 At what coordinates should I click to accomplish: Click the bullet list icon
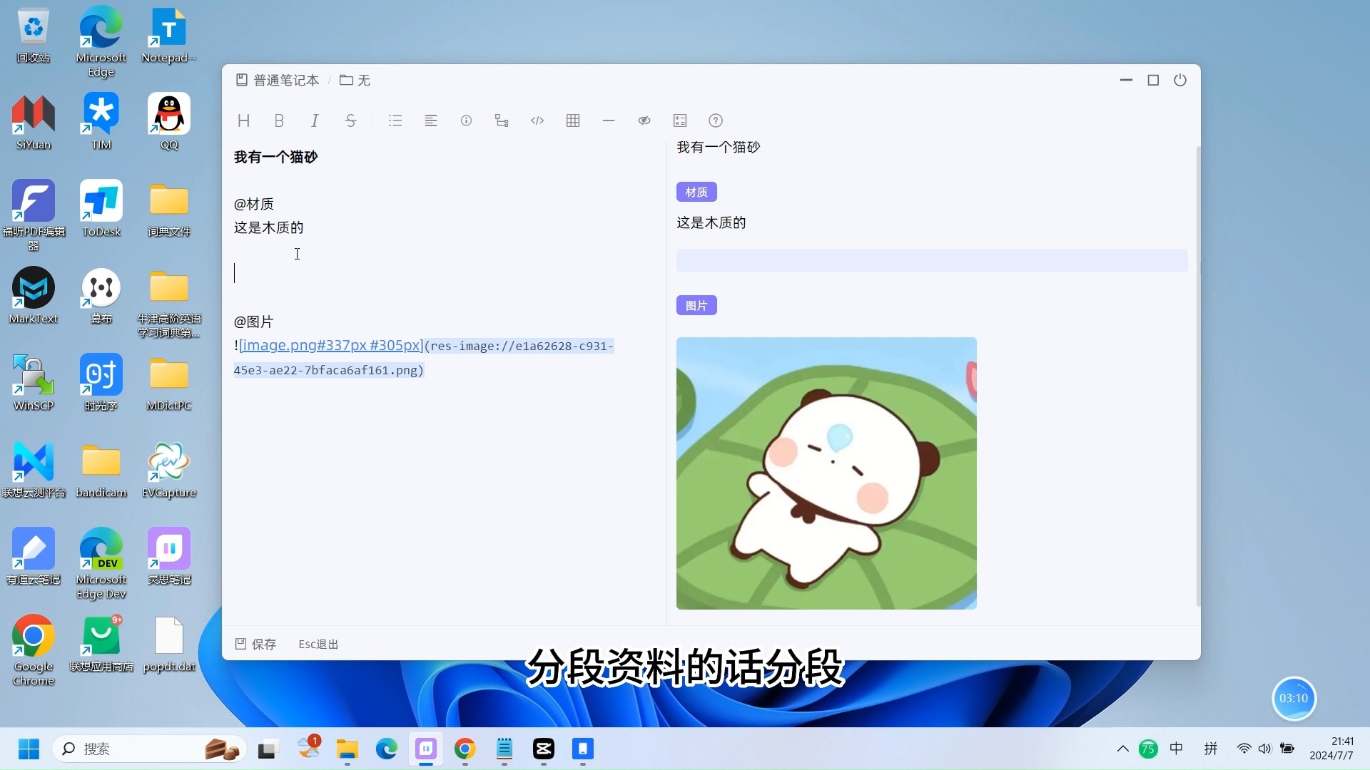tap(395, 120)
